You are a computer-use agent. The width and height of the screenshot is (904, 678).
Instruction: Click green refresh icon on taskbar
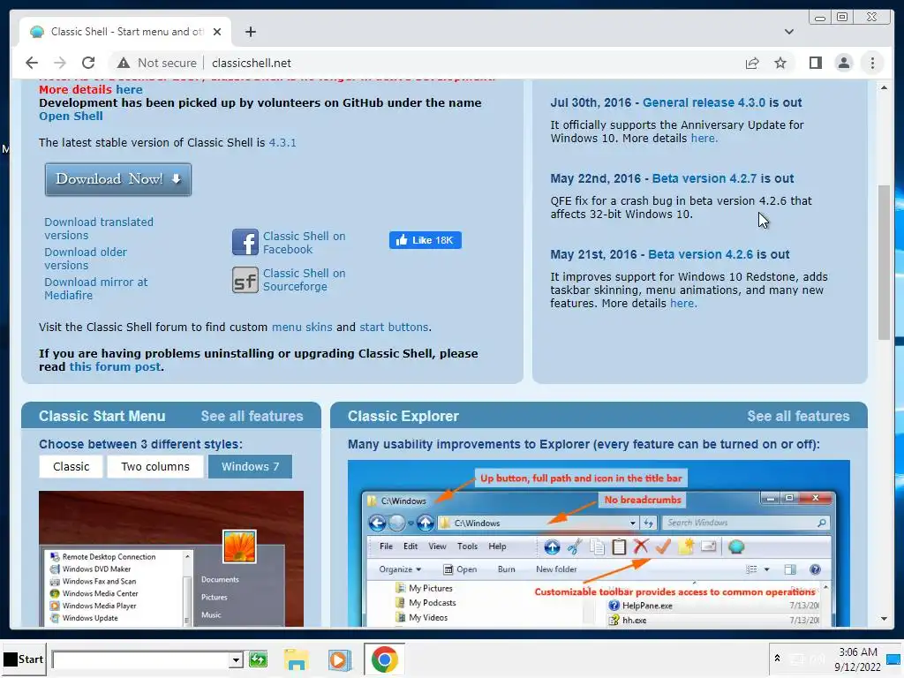tap(259, 659)
